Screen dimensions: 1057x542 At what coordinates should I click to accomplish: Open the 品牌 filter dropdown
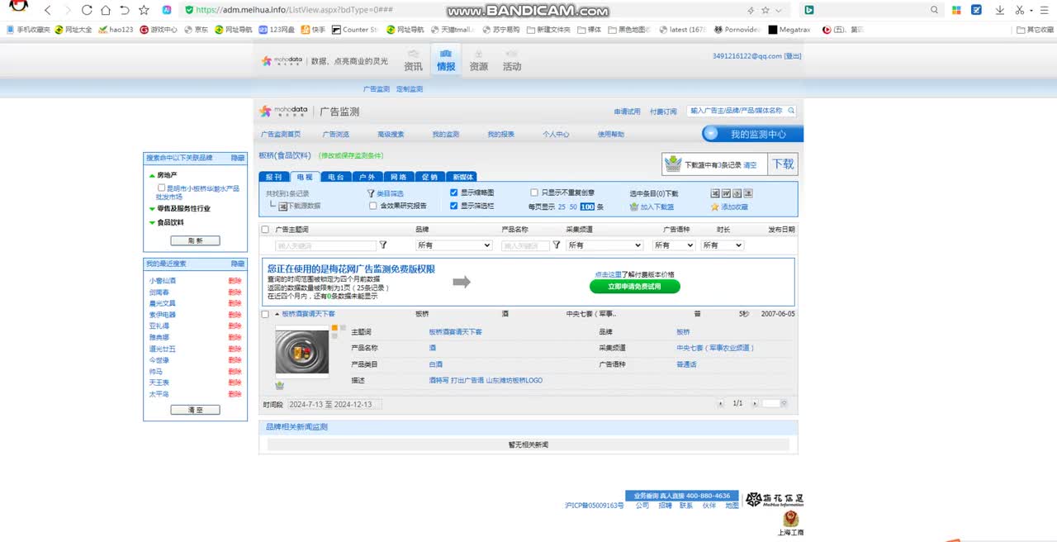tap(454, 245)
